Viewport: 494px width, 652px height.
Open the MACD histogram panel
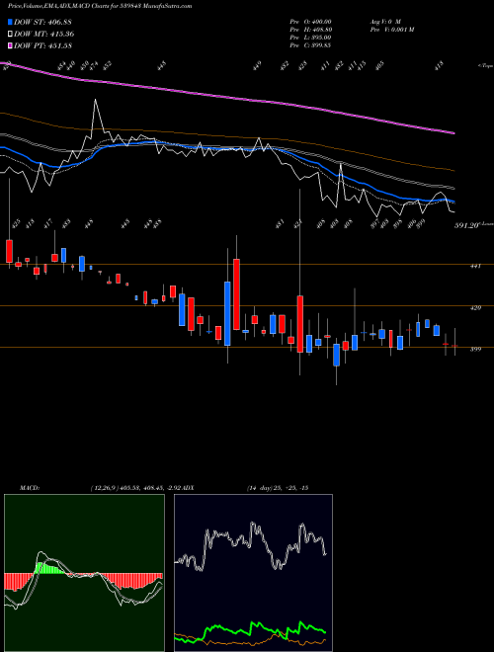tap(84, 573)
